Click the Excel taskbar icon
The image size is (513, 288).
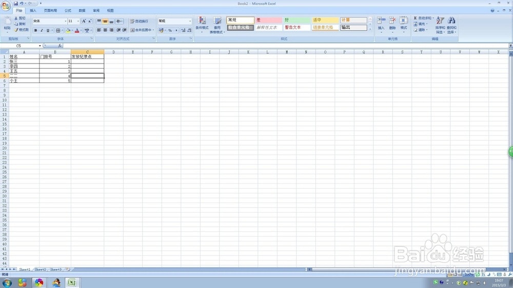point(72,282)
